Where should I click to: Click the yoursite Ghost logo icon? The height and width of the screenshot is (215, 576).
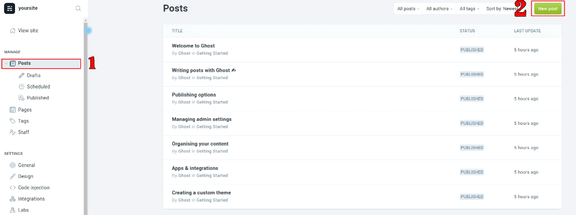coord(10,8)
